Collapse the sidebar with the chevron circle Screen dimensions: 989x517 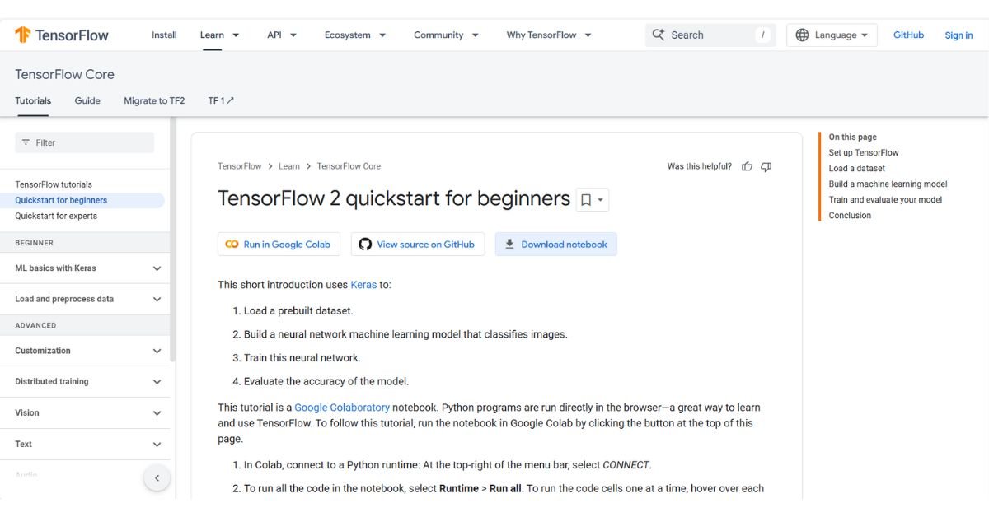click(x=157, y=477)
